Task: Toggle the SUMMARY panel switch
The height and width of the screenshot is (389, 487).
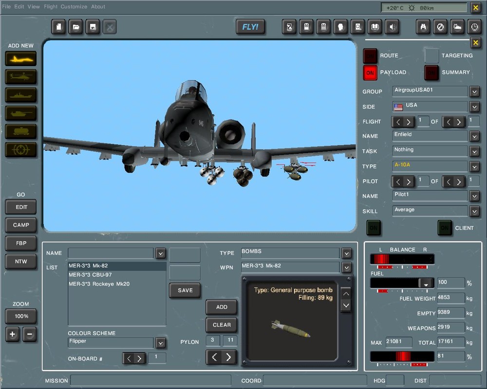Action: [x=431, y=72]
